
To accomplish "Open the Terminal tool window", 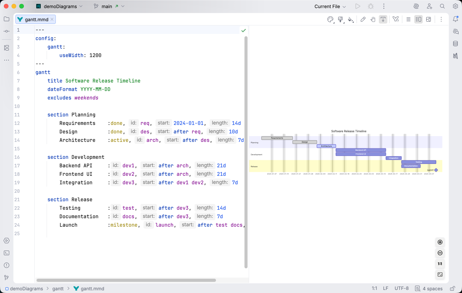I will click(x=7, y=253).
